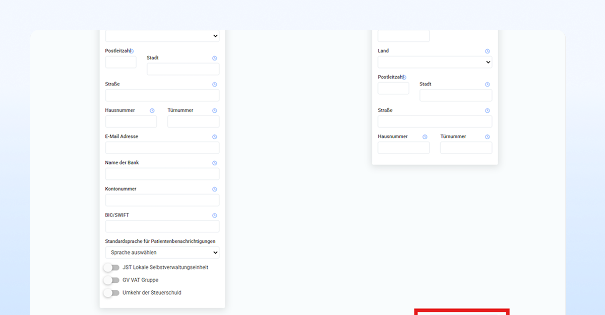Focus Straße input in bank details form
The image size is (605, 315).
click(162, 95)
